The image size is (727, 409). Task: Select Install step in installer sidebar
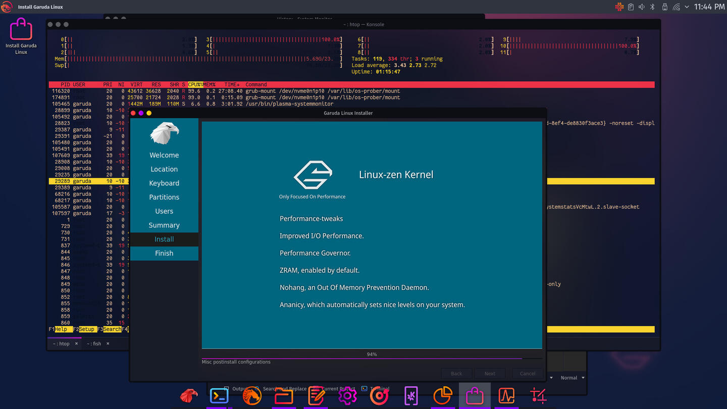coord(164,239)
